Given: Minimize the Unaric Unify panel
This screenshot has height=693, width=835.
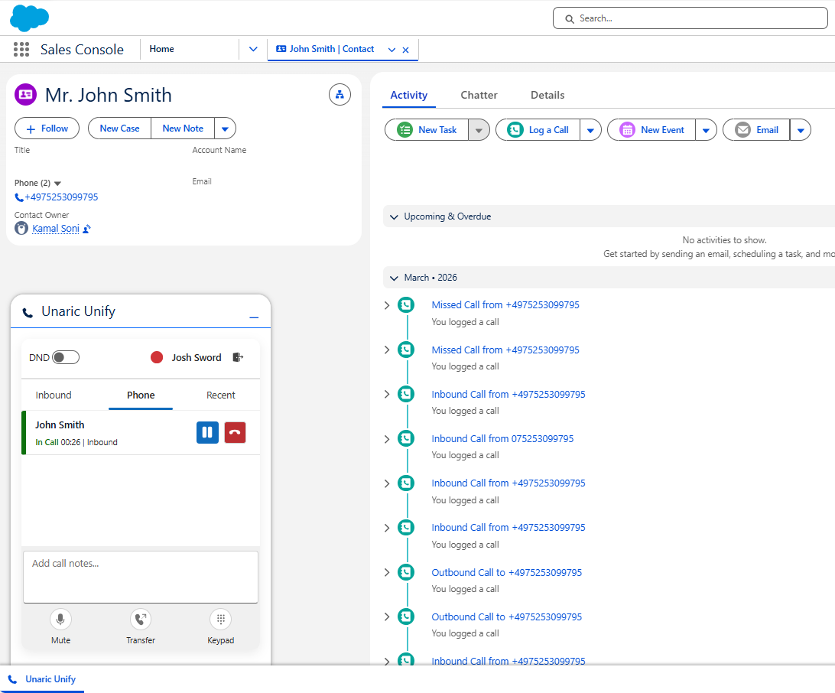Looking at the screenshot, I should click(254, 317).
